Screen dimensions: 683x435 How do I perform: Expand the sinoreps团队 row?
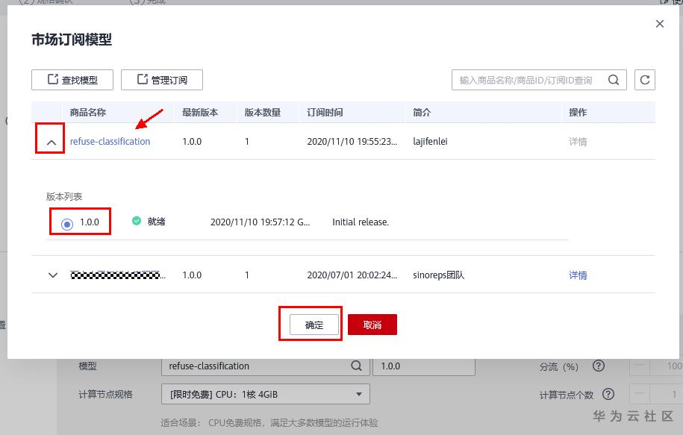[x=53, y=275]
